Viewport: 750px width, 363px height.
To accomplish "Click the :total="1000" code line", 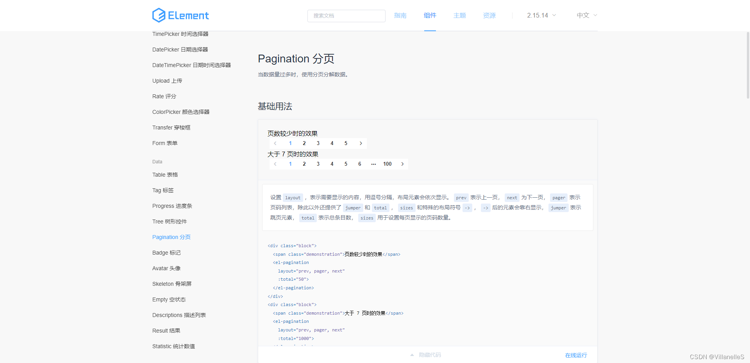I will click(x=296, y=338).
